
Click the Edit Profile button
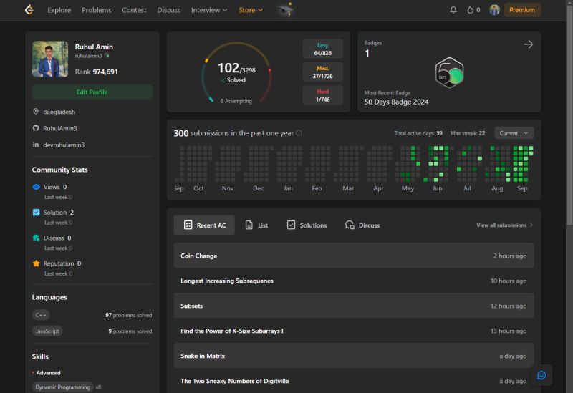click(x=92, y=92)
